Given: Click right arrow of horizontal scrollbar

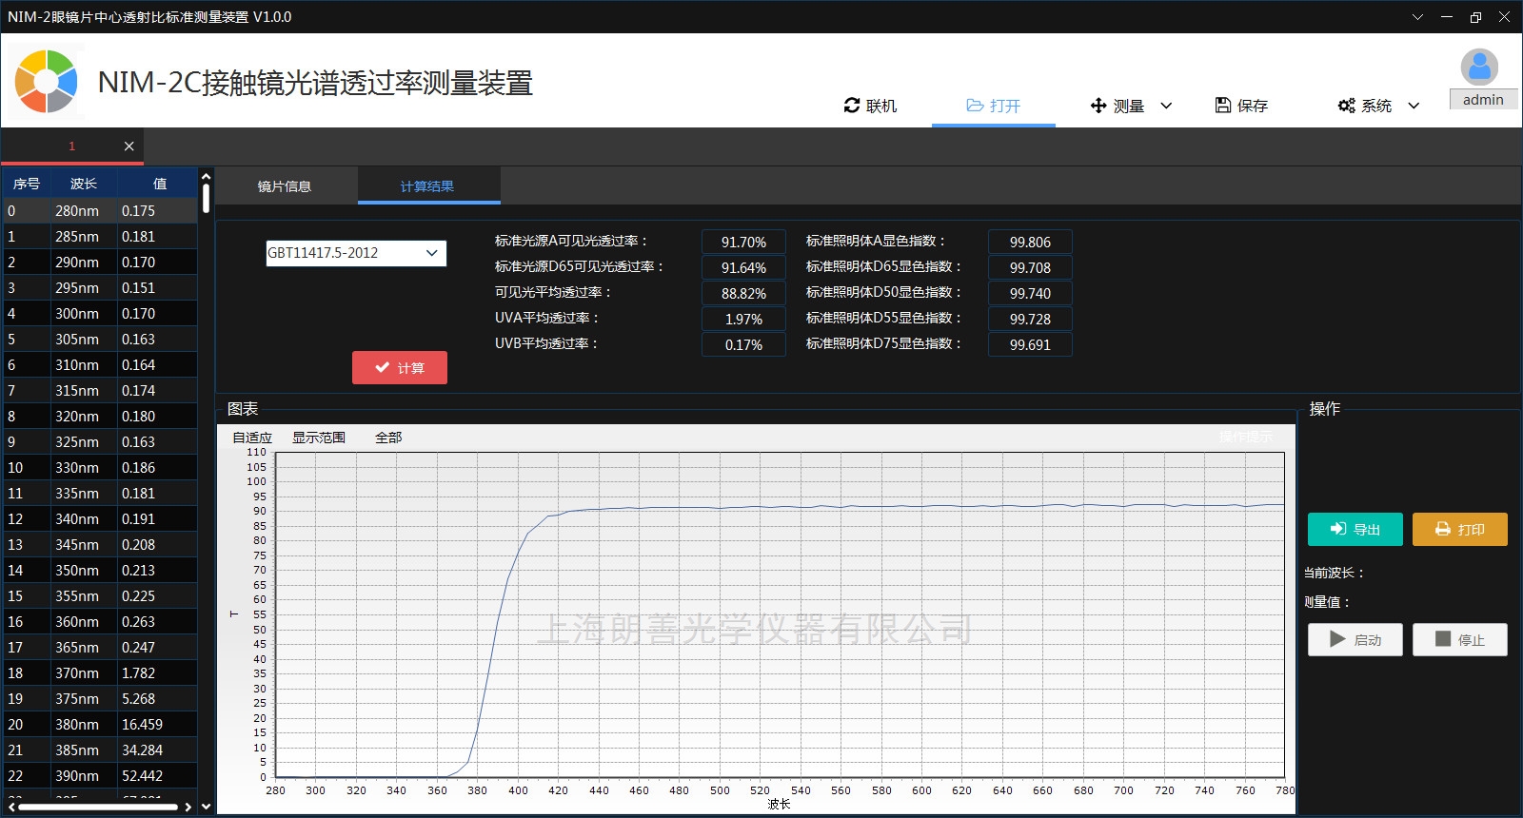Looking at the screenshot, I should (x=188, y=808).
